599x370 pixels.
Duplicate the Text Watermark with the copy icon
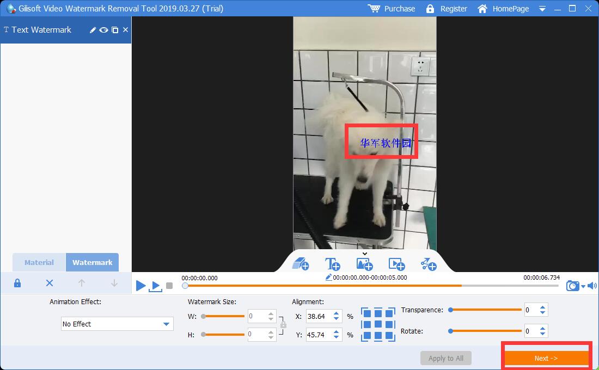[114, 30]
